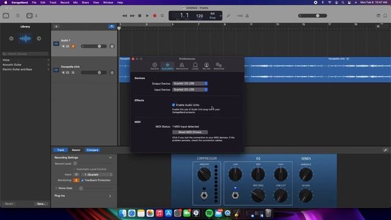Switch to the Master tab in Smart Controls
This screenshot has height=220, width=391.
(76, 150)
